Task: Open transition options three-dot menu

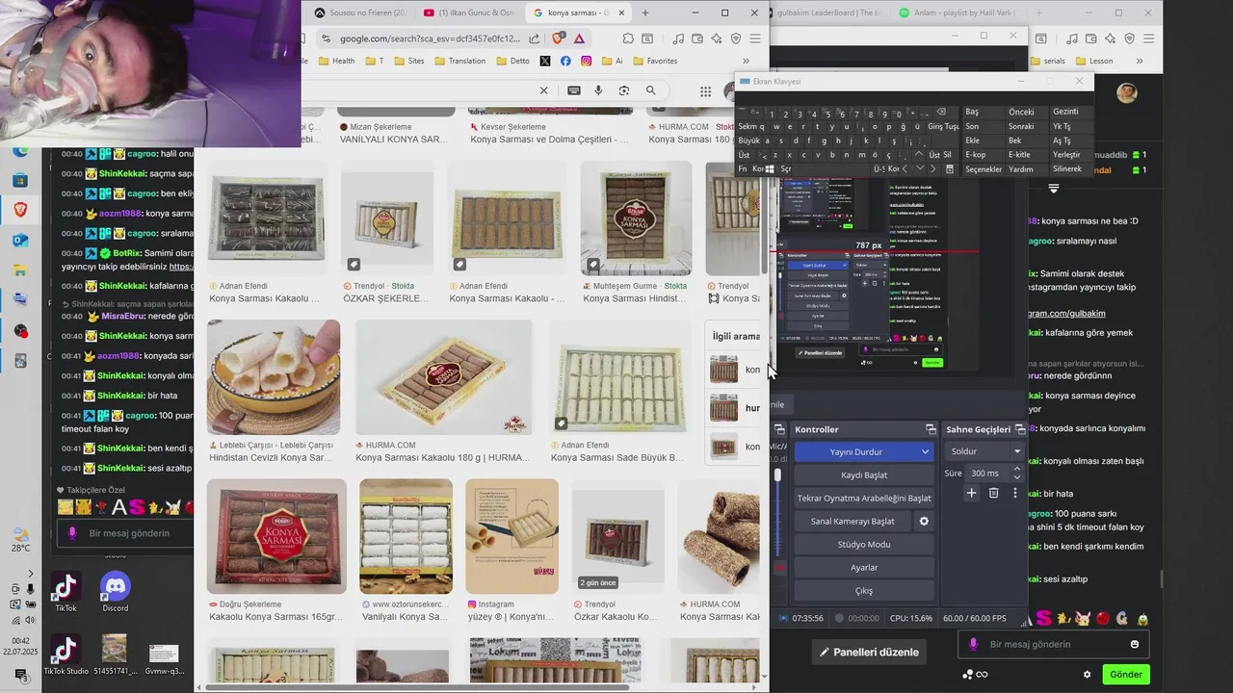Action: click(x=1014, y=493)
